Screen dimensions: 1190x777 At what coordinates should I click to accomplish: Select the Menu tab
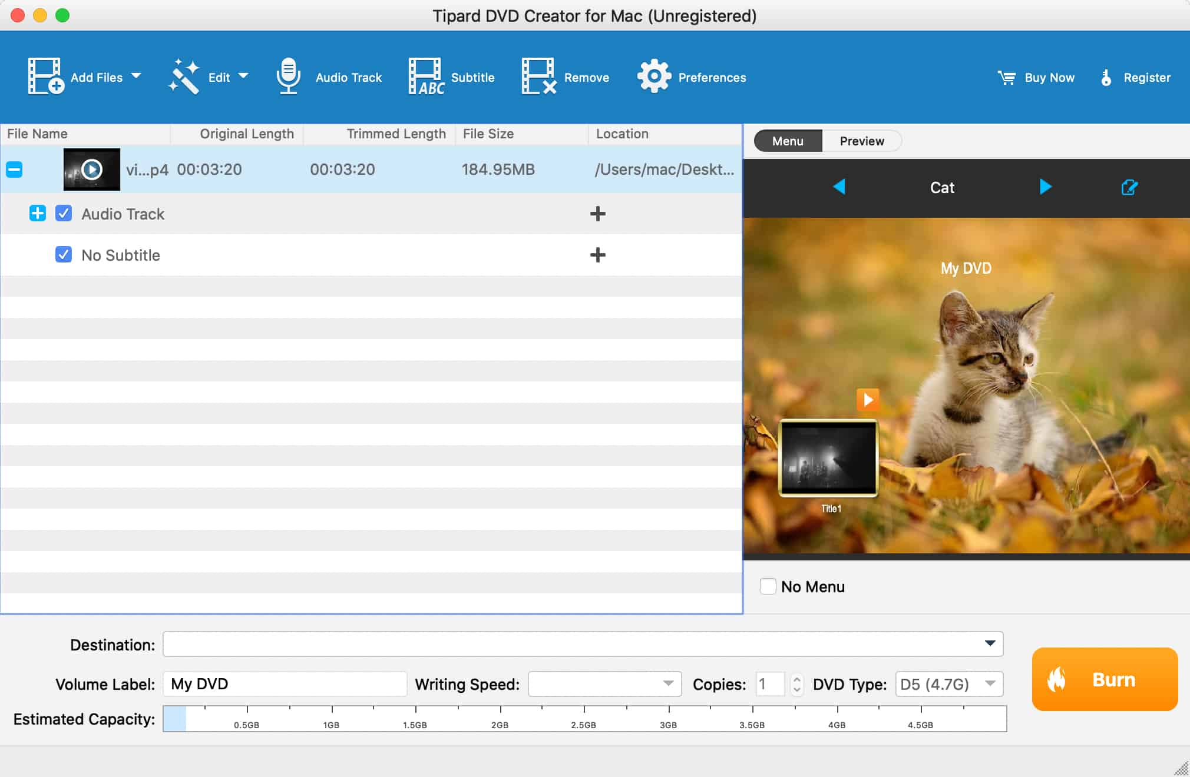[x=788, y=141]
